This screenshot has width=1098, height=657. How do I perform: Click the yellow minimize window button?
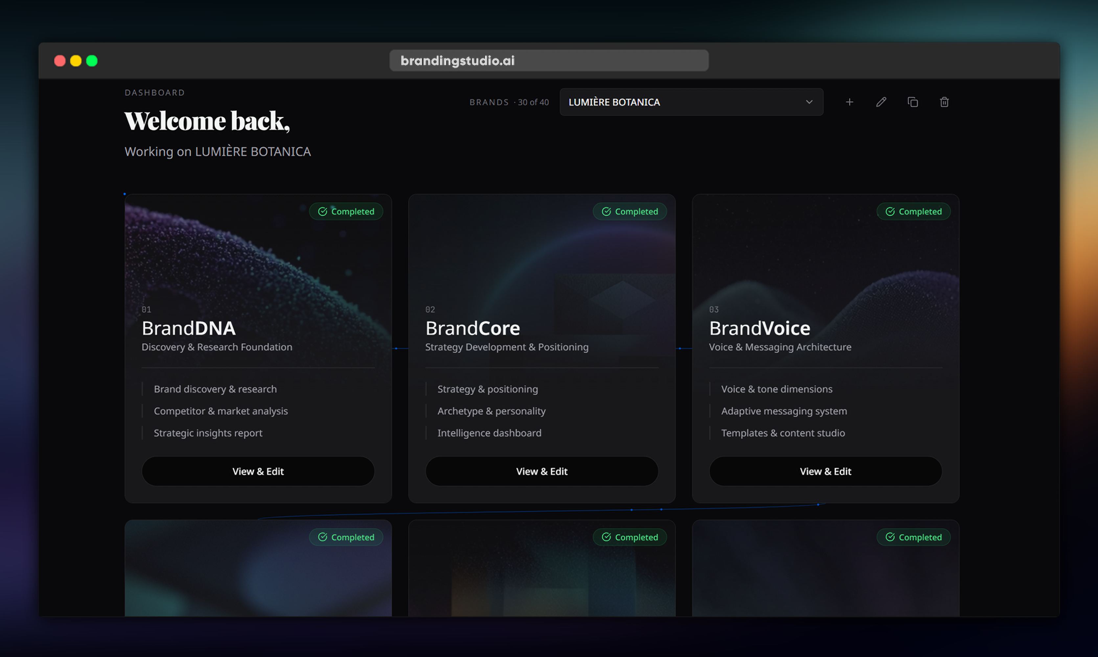pos(76,61)
